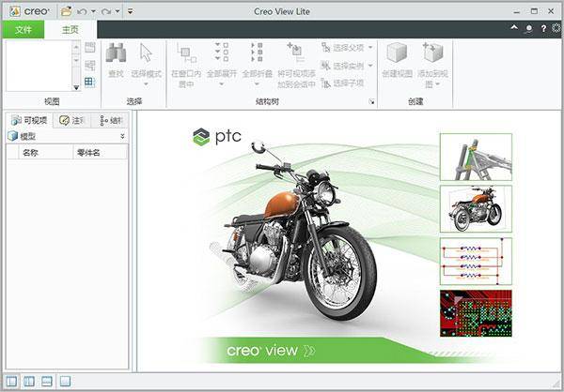Click the undo arrow icon

[82, 12]
